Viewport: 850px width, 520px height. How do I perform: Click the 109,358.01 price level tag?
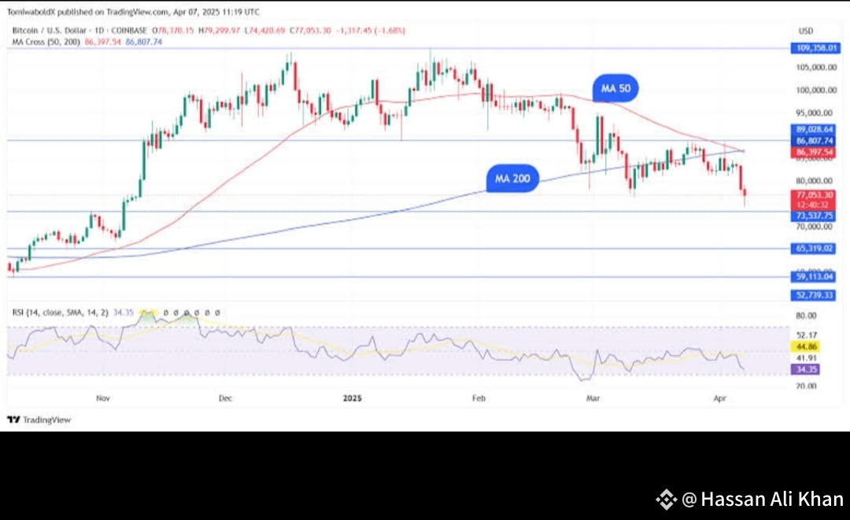pyautogui.click(x=816, y=48)
